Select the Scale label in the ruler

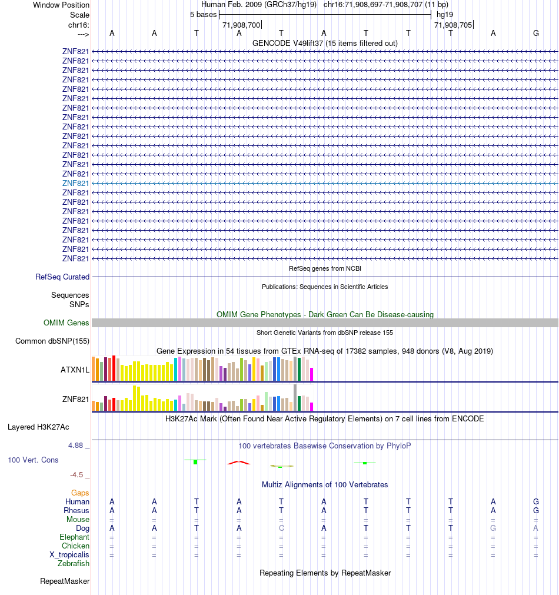79,15
